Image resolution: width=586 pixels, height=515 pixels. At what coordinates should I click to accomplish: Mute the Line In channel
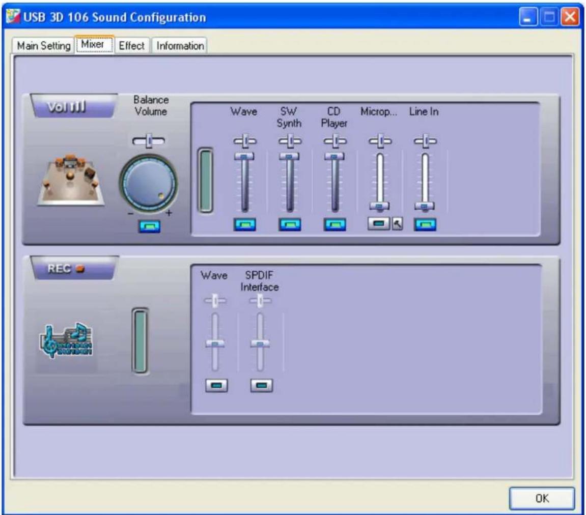point(425,224)
